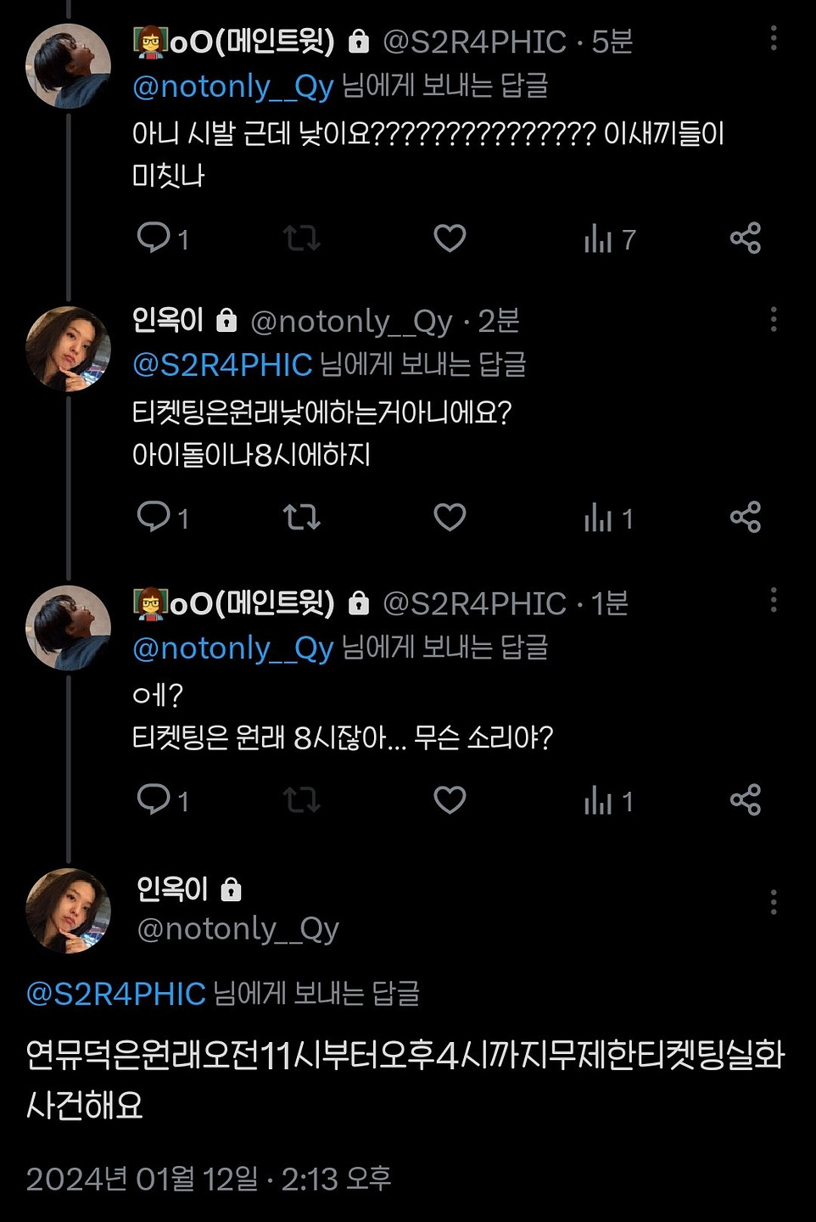The height and width of the screenshot is (1222, 816).
Task: Like the first tweet with 7 views
Action: [450, 238]
